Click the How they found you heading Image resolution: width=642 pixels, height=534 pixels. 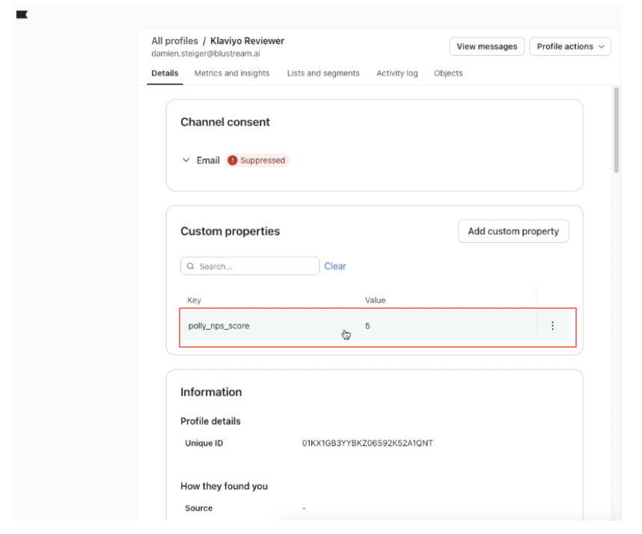pyautogui.click(x=224, y=486)
